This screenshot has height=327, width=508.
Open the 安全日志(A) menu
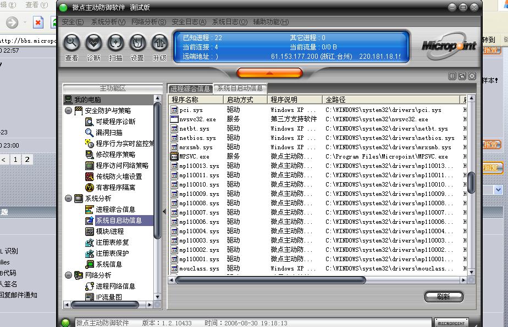coord(189,22)
